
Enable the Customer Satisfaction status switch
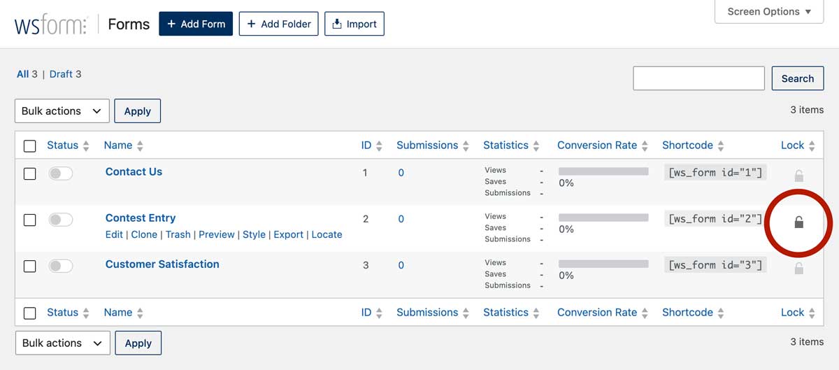(x=60, y=266)
